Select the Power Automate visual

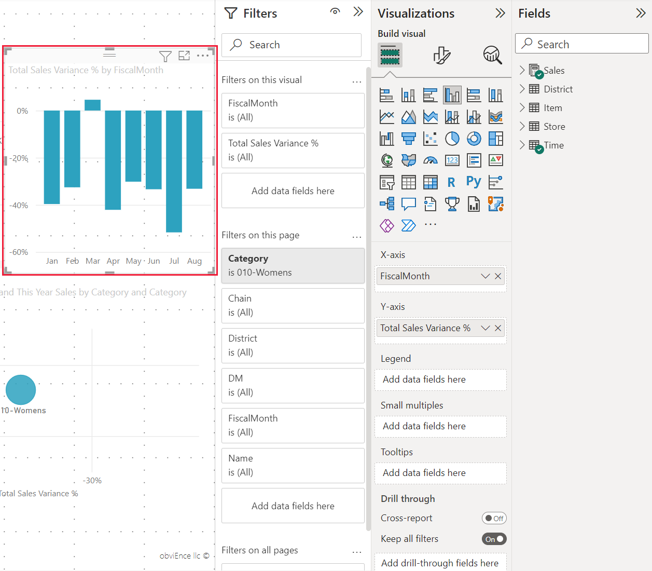point(409,225)
